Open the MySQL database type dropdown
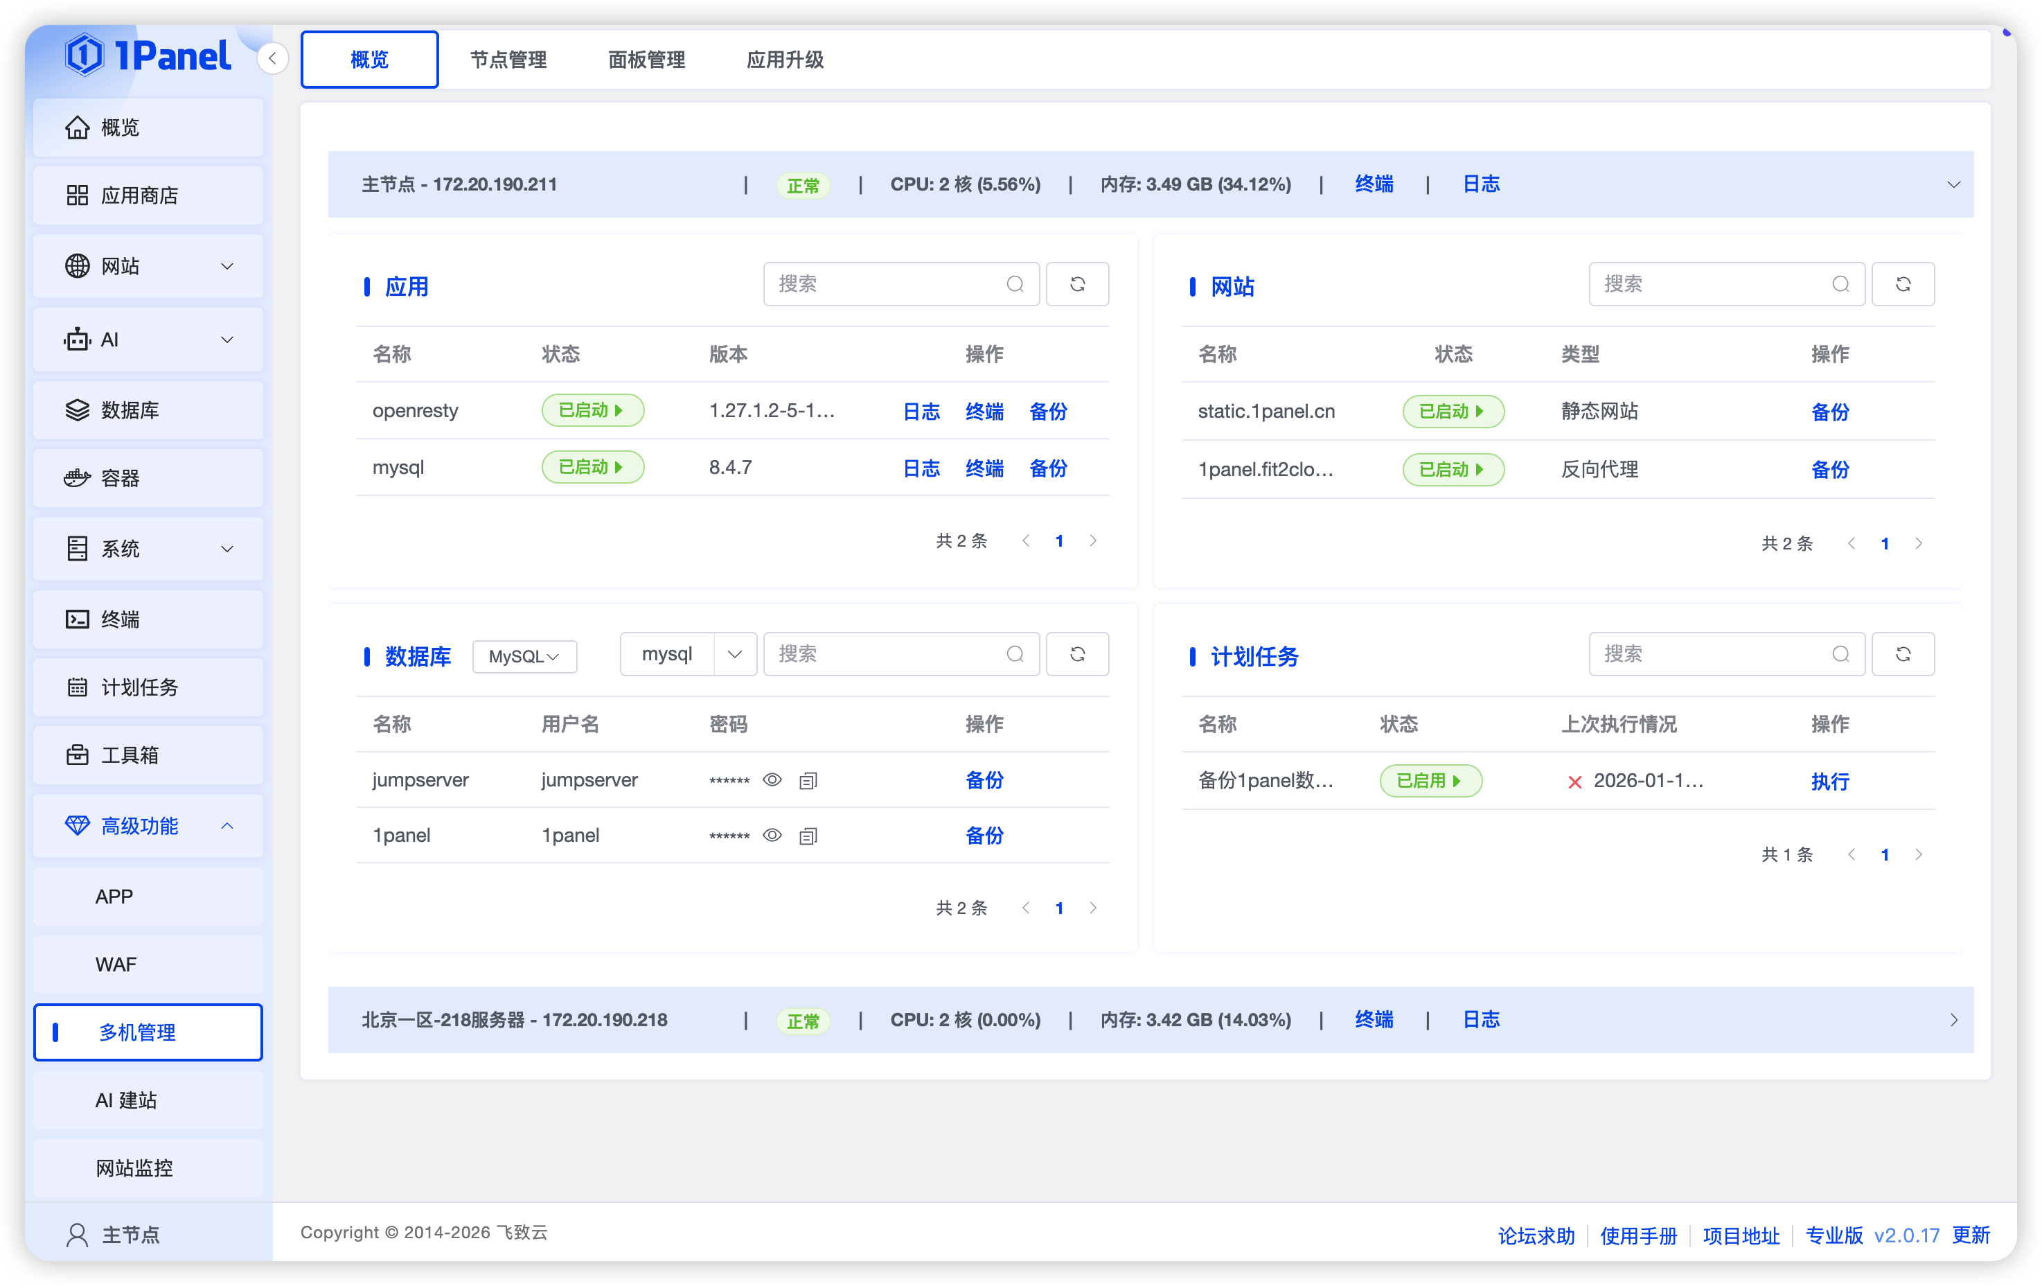This screenshot has width=2042, height=1286. pos(524,655)
